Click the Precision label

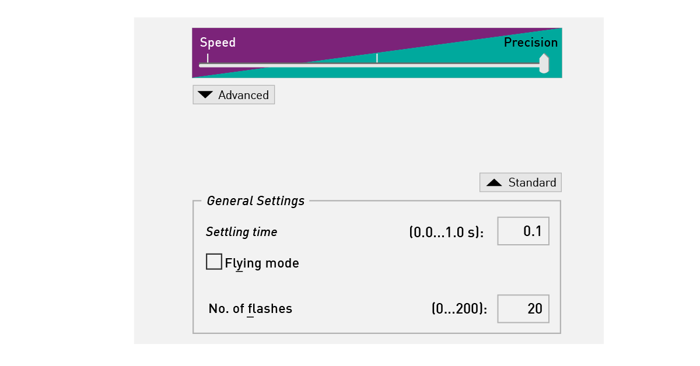[531, 43]
